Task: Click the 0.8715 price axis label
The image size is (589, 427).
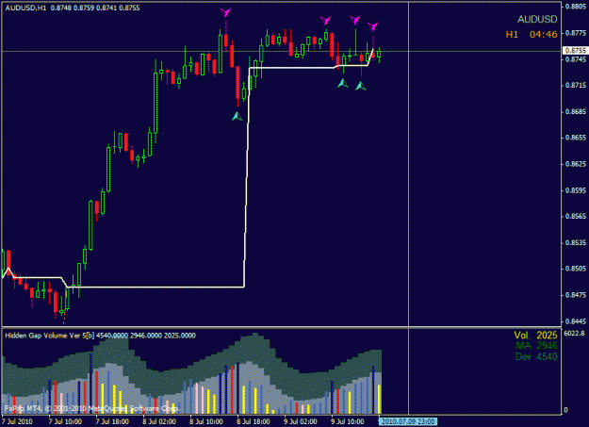Action: [x=576, y=86]
